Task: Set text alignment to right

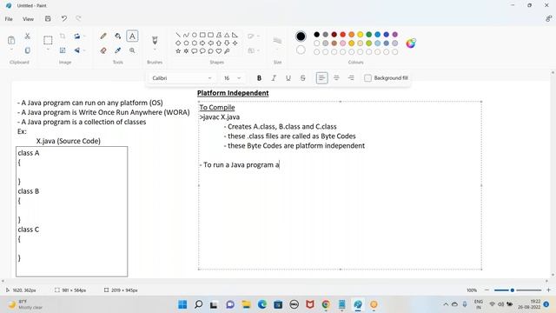Action: (351, 78)
